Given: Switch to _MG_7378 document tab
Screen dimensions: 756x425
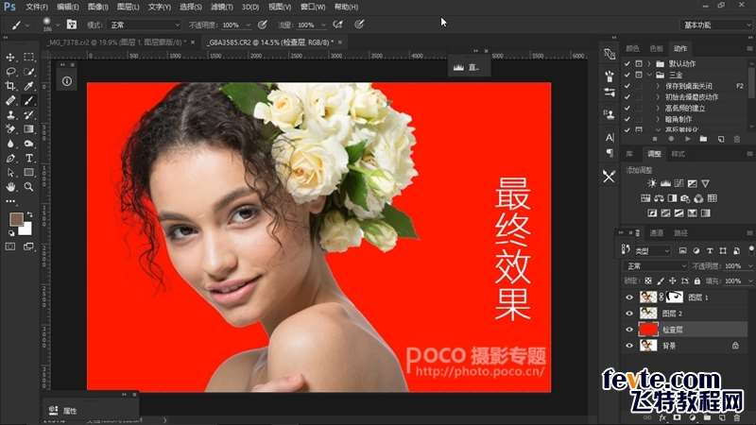Looking at the screenshot, I should (114, 42).
